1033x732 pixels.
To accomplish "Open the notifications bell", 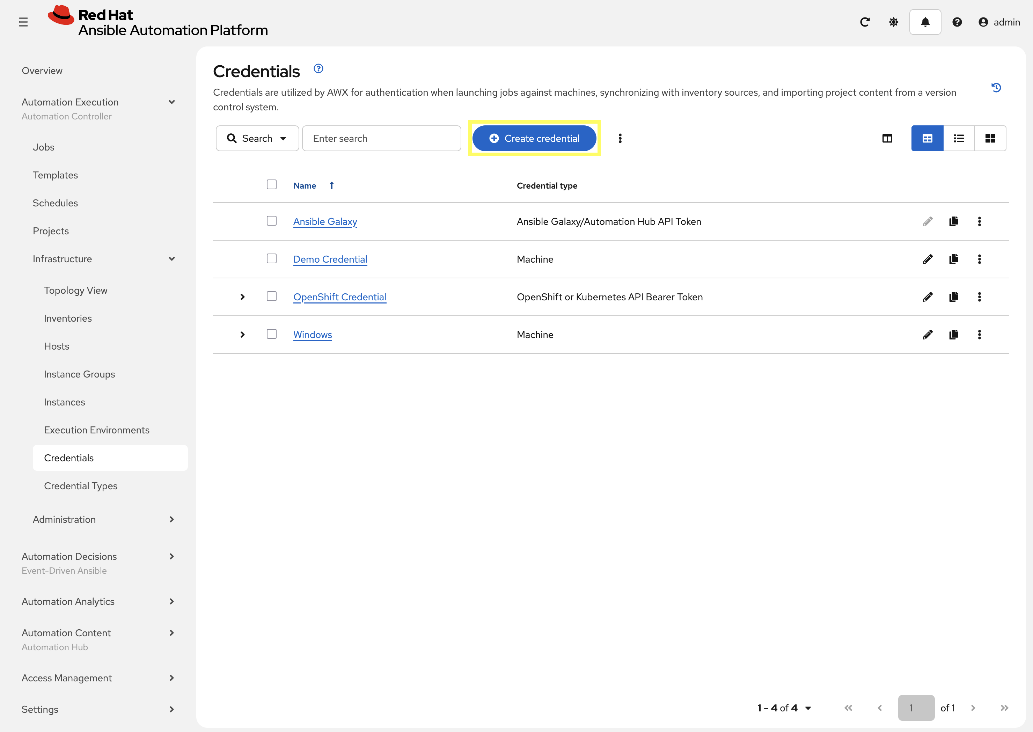I will 925,22.
